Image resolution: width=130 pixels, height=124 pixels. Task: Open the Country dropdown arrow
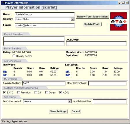73,19
